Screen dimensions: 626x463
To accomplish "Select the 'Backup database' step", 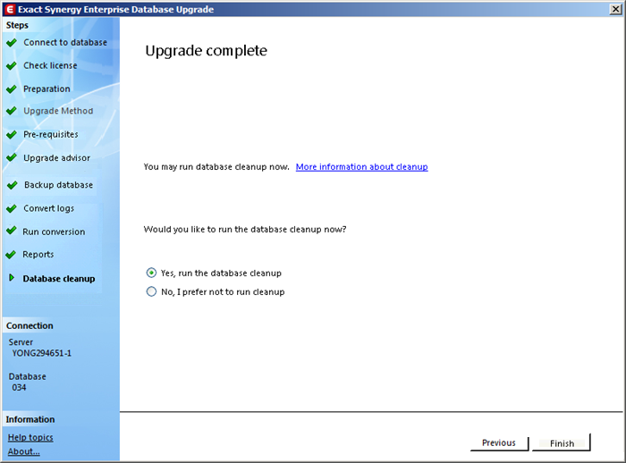I will click(59, 185).
